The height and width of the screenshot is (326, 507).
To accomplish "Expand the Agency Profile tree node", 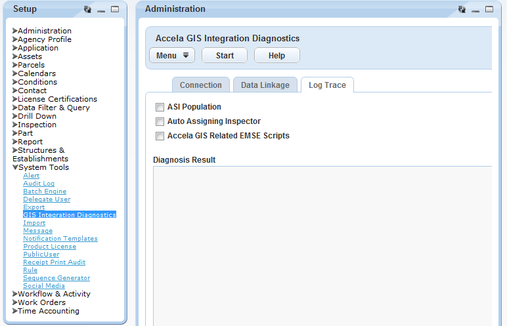I will 15,39.
